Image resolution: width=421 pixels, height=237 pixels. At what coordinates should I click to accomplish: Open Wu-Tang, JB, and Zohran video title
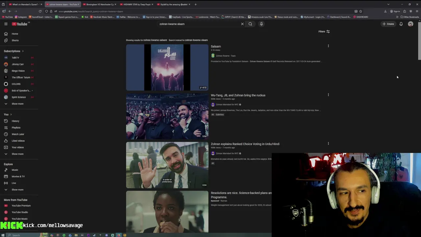(x=238, y=95)
